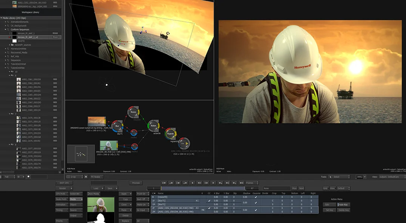Go to the last frame
The image size is (406, 223).
coord(241,183)
